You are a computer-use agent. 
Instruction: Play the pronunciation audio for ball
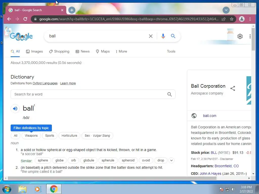point(15,109)
